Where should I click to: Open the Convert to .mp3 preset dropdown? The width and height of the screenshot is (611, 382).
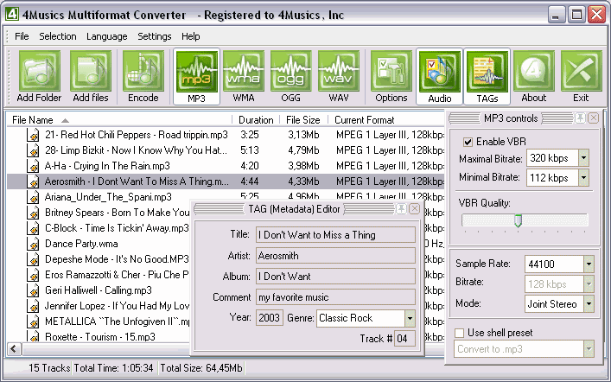589,349
